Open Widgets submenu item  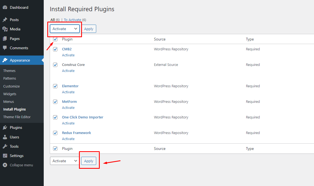(10, 94)
